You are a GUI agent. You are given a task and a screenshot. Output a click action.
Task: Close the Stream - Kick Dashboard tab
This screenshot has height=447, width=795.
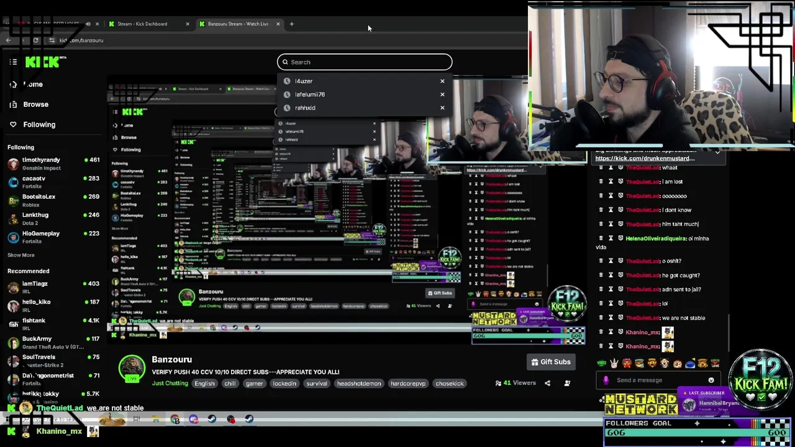click(188, 24)
